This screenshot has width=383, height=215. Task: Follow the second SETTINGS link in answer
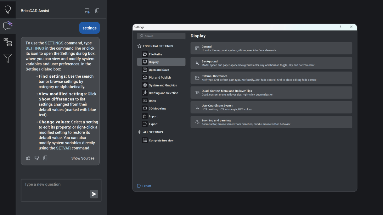coord(35,48)
